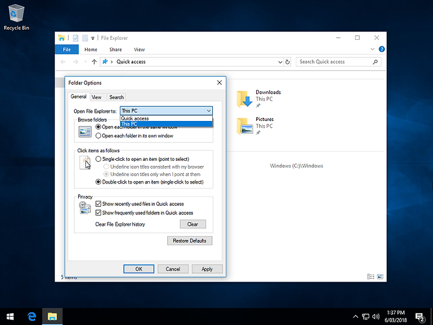
Task: Launch Microsoft Edge from the taskbar
Action: click(x=32, y=317)
